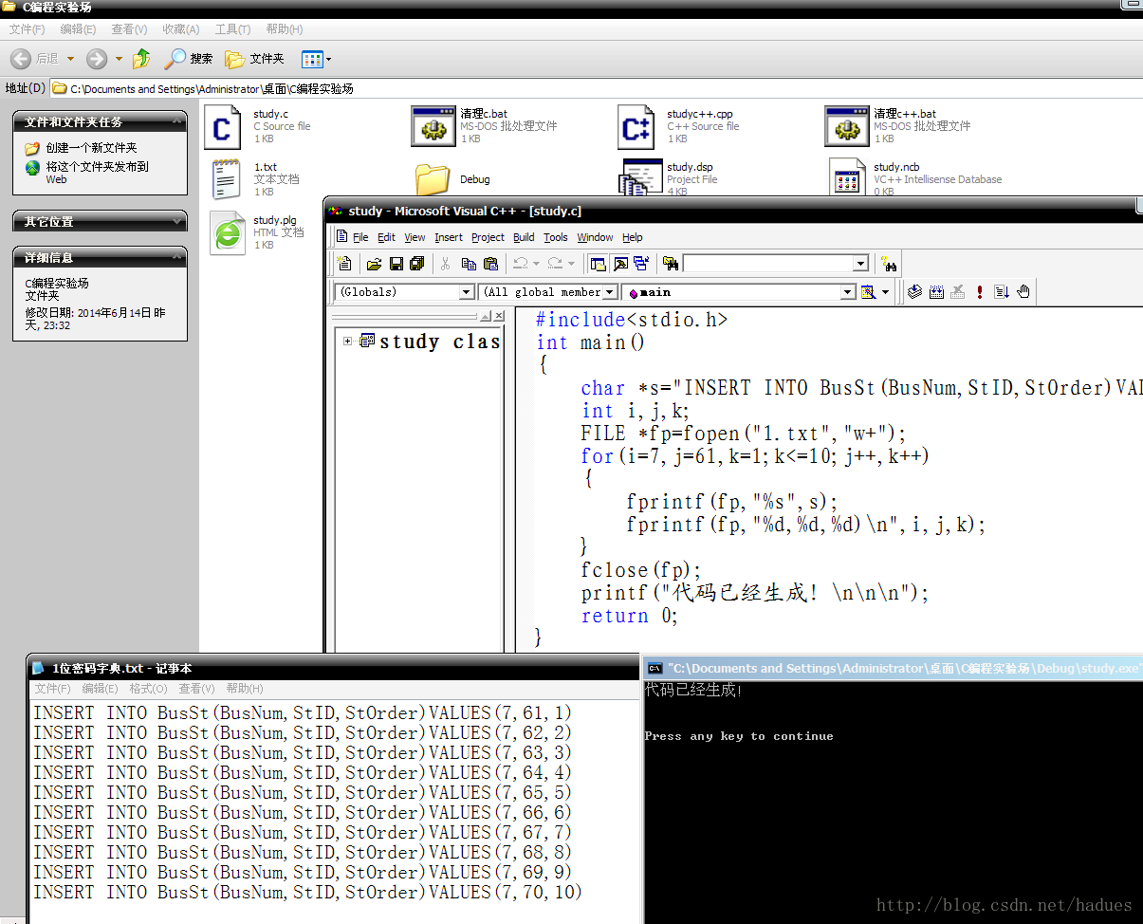This screenshot has height=924, width=1143.
Task: Click the Paste icon in Visual C++ toolbar
Action: click(x=490, y=264)
